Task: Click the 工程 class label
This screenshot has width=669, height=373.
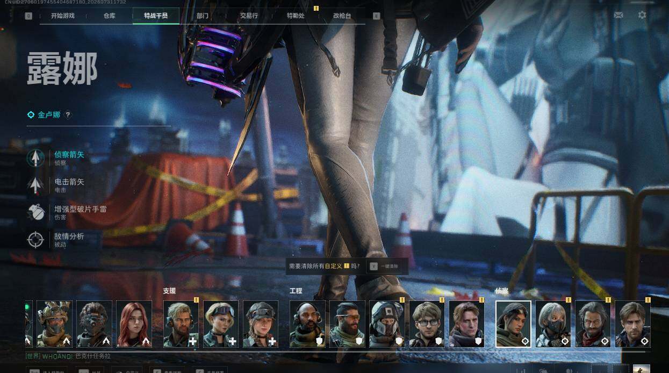Action: [296, 291]
